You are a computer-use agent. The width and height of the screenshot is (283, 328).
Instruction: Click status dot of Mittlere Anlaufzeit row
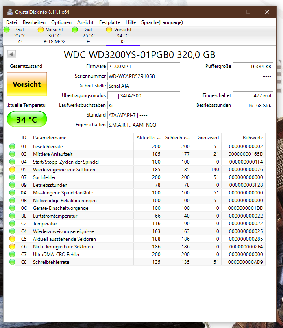coord(12,154)
